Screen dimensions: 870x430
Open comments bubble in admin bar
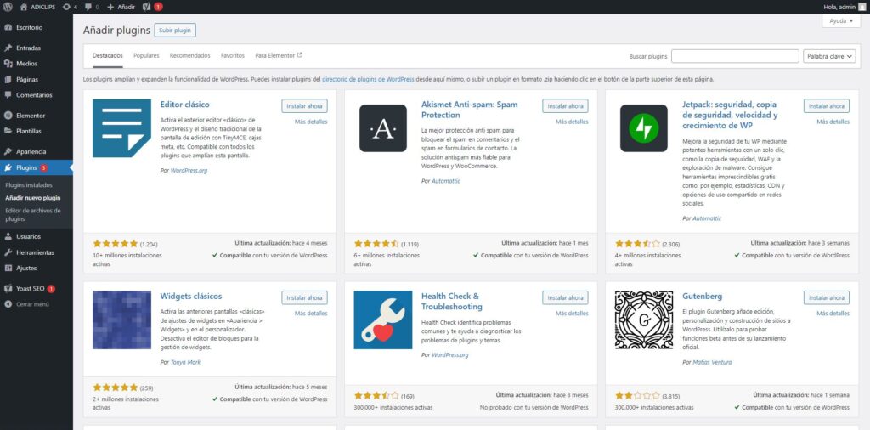click(x=91, y=7)
